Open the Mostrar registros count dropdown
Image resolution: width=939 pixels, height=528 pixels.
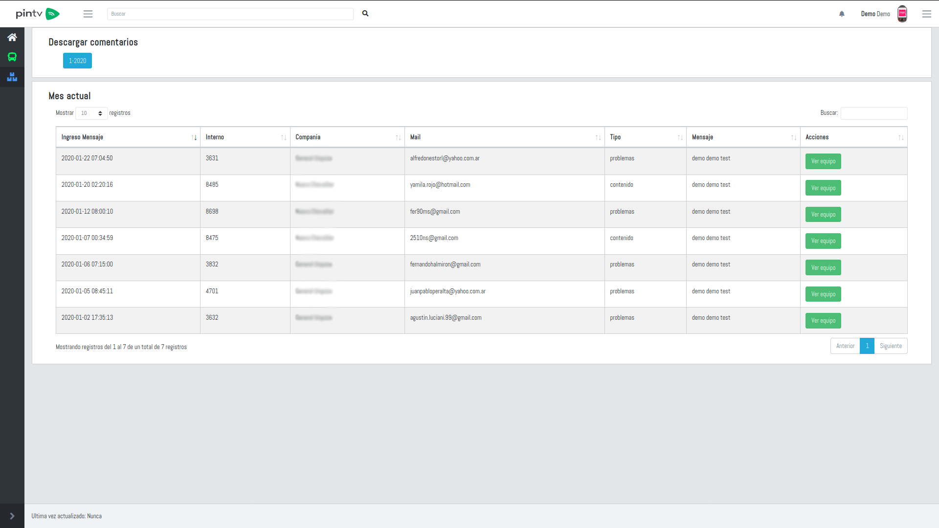pyautogui.click(x=91, y=113)
